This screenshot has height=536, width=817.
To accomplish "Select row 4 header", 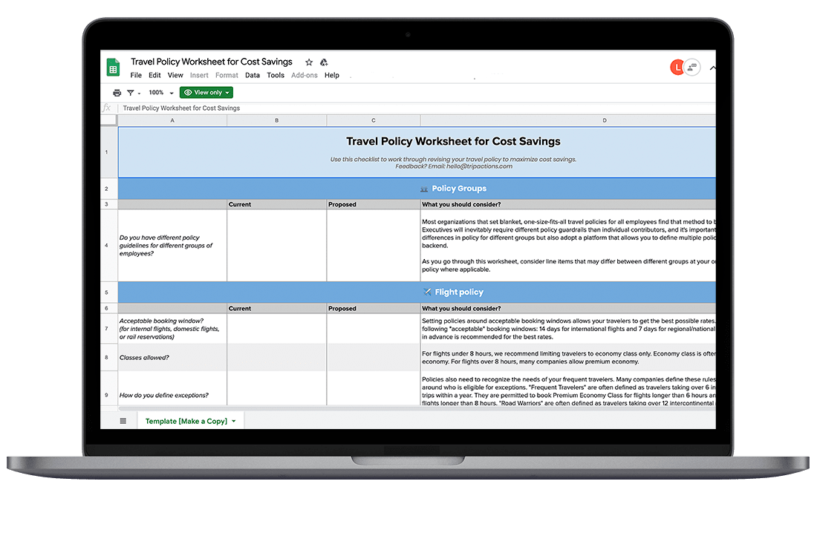I will (x=109, y=245).
